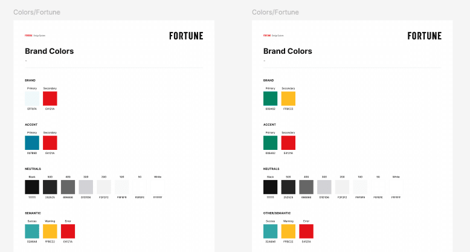The height and width of the screenshot is (252, 470).
Task: Click the 500 neutral swatch in left frame
Action: tap(50, 187)
